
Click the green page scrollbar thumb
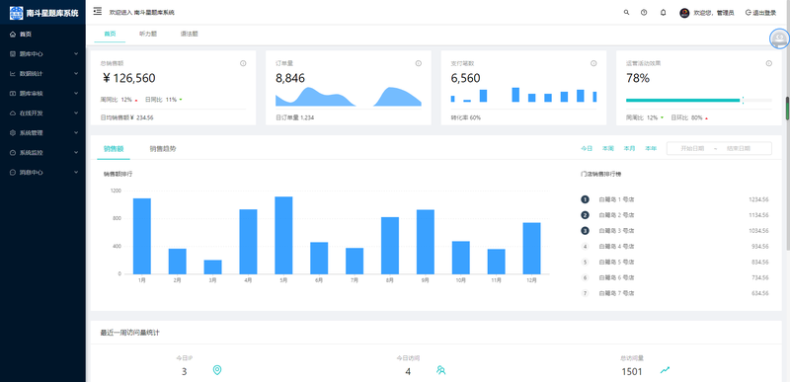787,109
